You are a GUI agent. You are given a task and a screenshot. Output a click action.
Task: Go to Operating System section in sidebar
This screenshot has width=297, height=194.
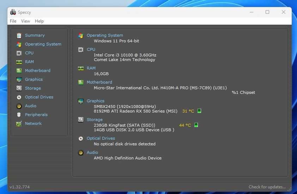(x=43, y=44)
